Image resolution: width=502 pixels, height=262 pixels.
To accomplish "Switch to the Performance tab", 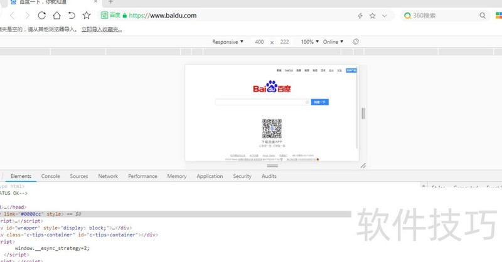I will (142, 176).
